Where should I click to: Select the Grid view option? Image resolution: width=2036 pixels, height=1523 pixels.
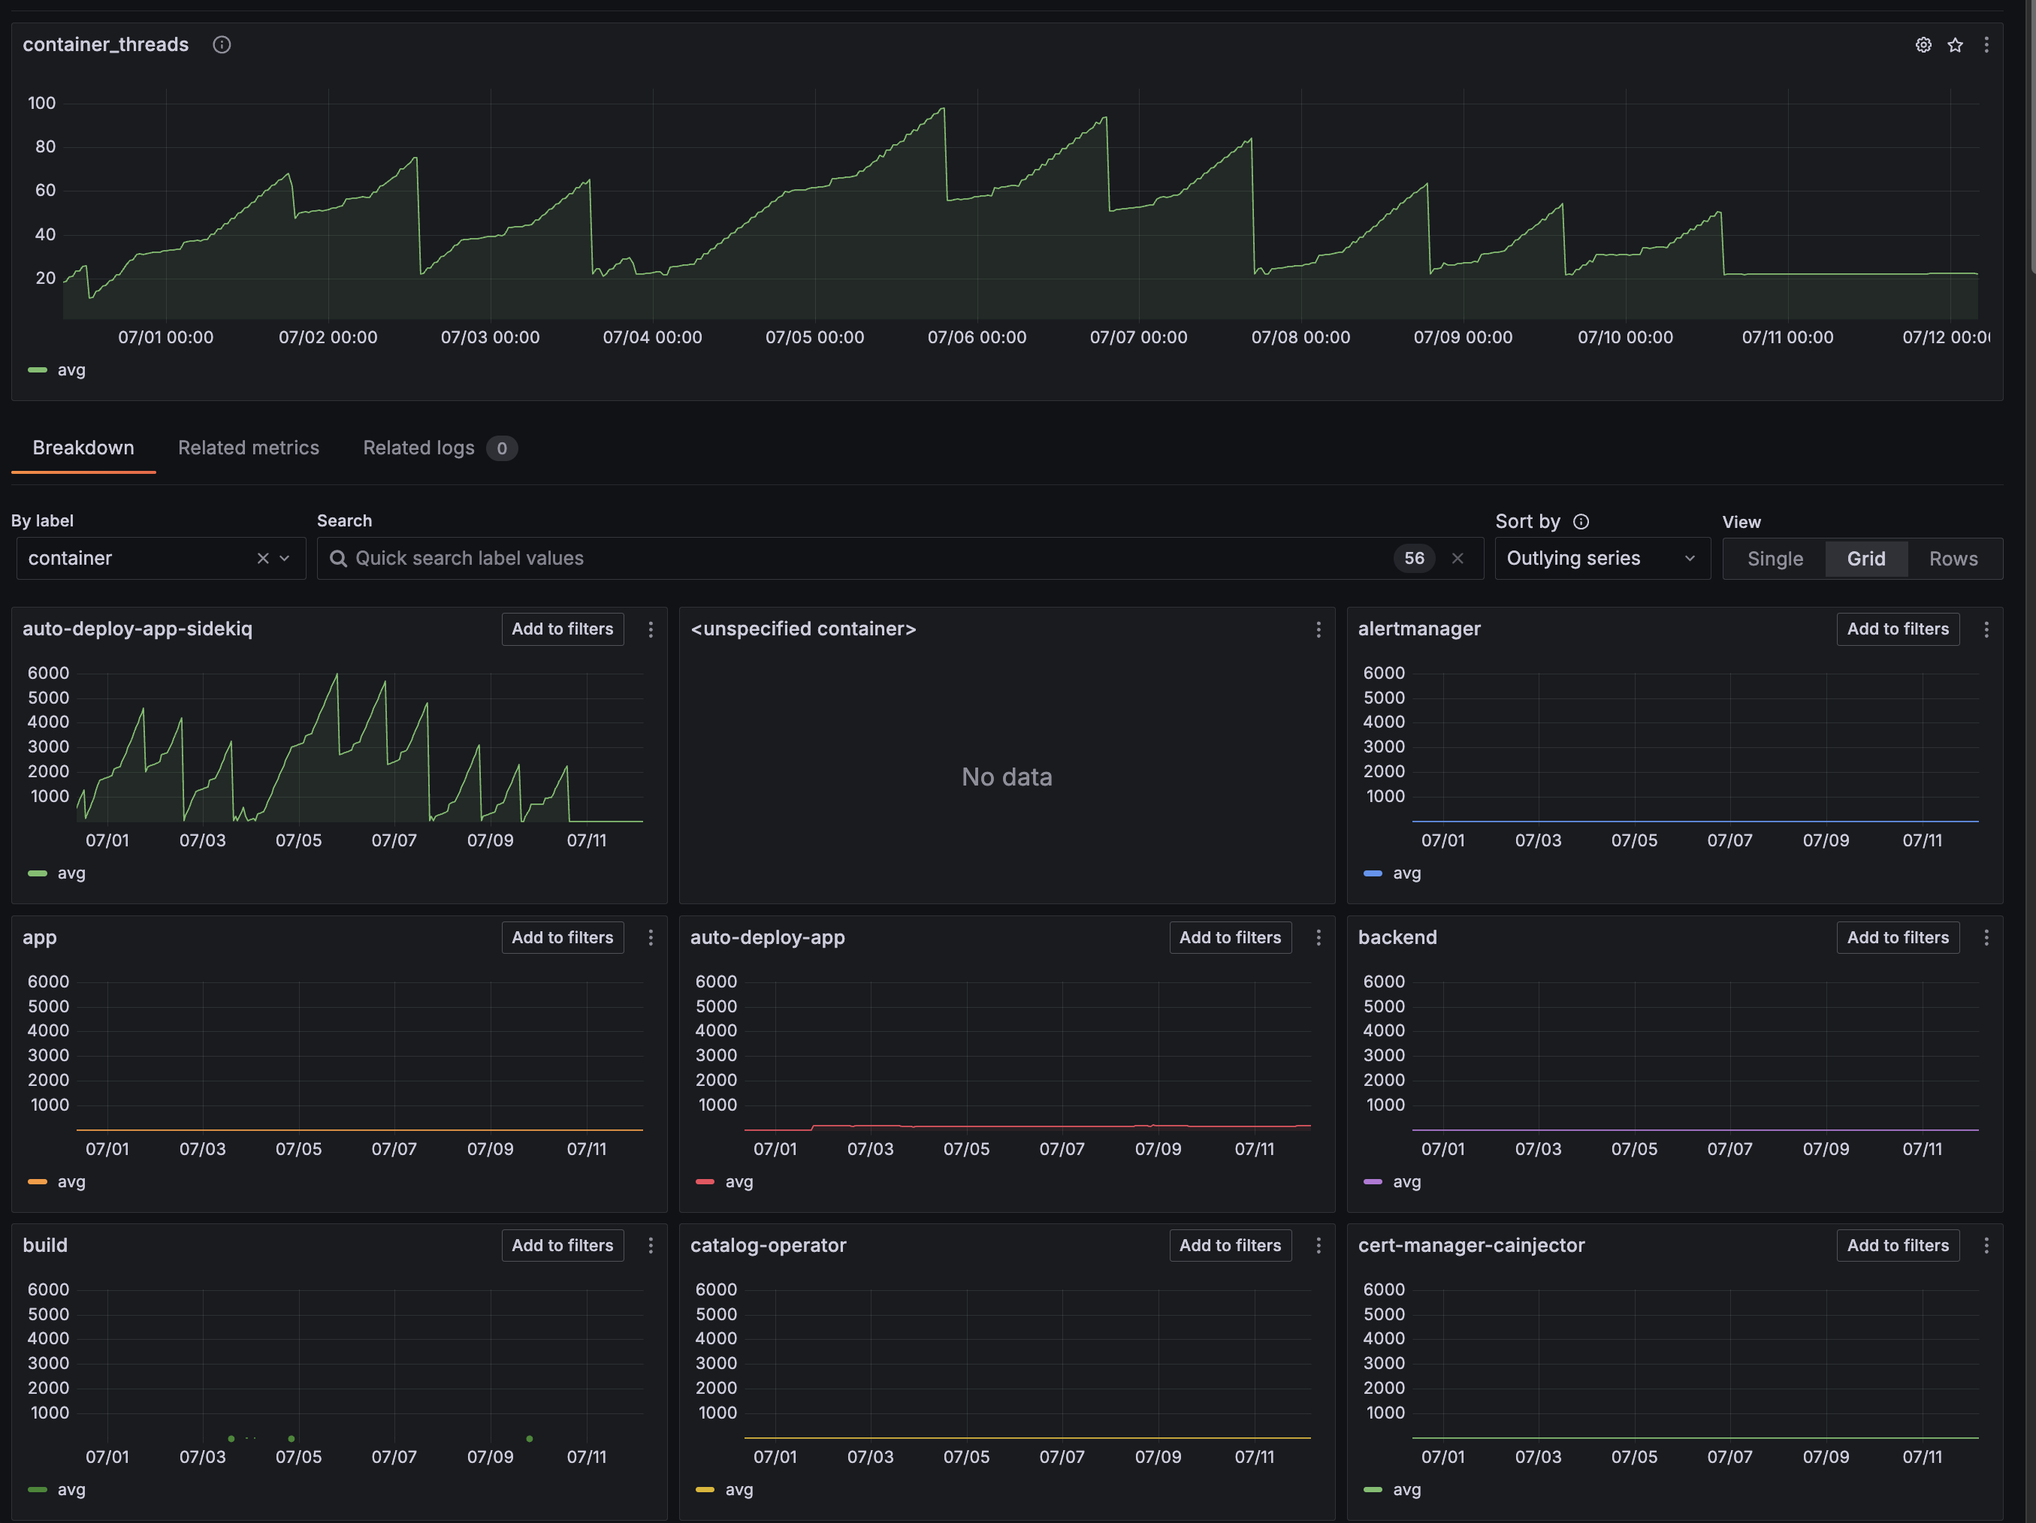click(x=1865, y=559)
